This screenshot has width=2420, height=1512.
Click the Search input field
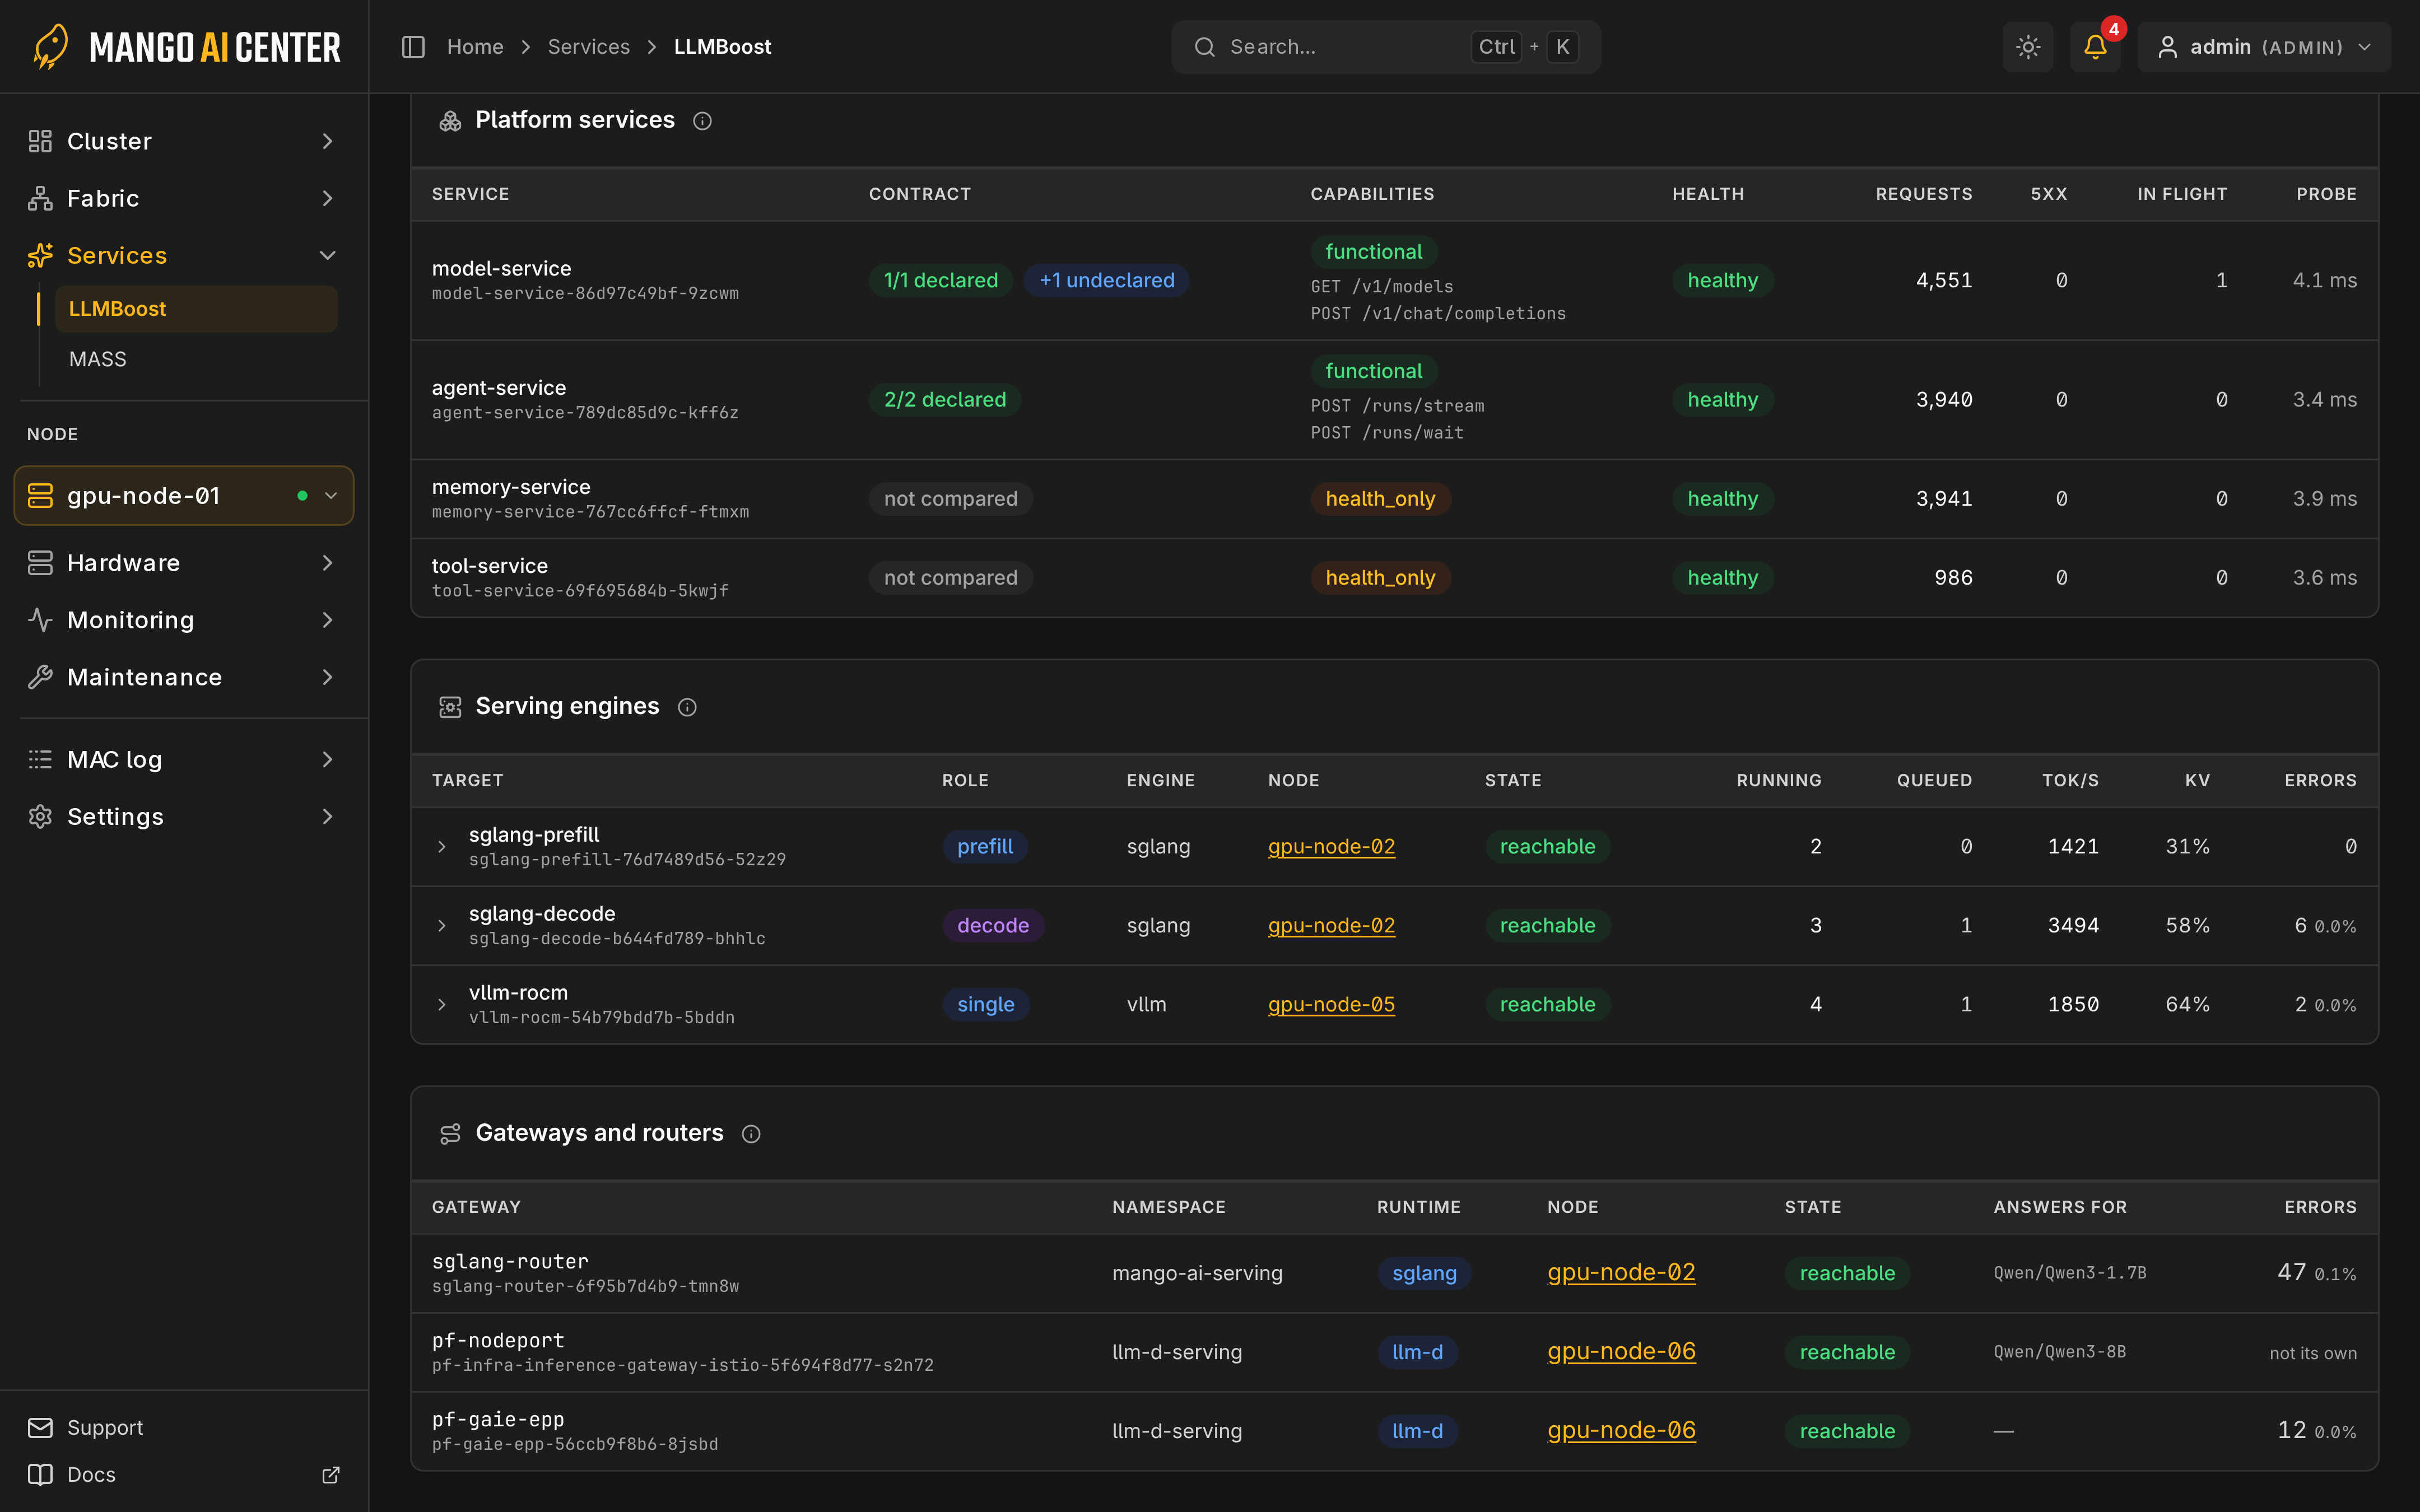tap(1385, 47)
